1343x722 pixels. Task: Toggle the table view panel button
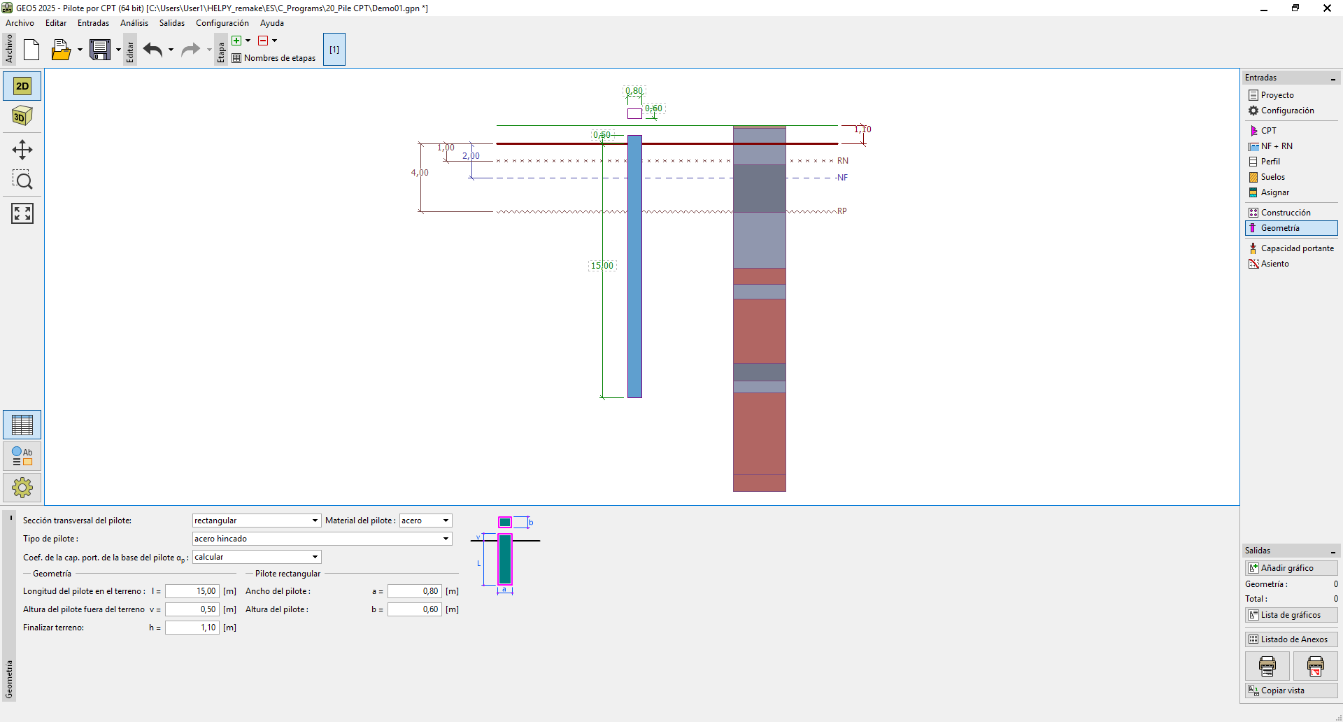[22, 425]
